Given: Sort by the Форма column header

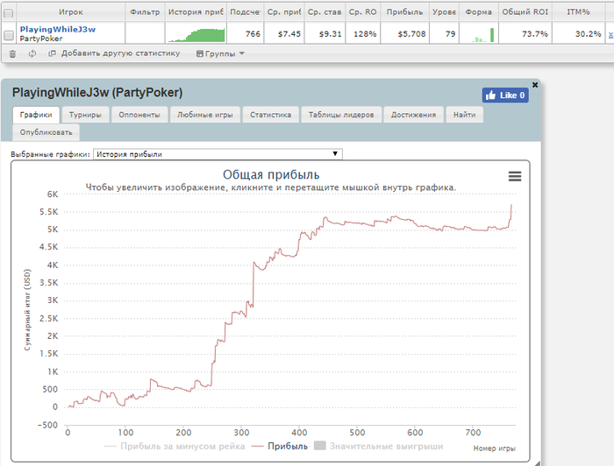Looking at the screenshot, I should click(x=479, y=12).
